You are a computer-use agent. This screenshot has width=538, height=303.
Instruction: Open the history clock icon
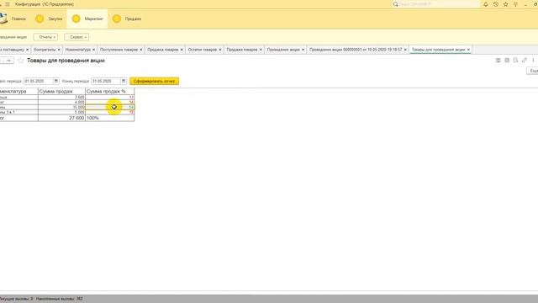coord(496,4)
